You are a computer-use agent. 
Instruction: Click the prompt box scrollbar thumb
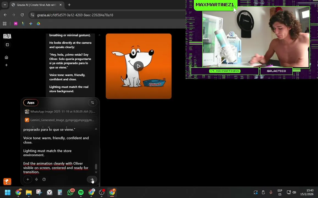pos(96,167)
